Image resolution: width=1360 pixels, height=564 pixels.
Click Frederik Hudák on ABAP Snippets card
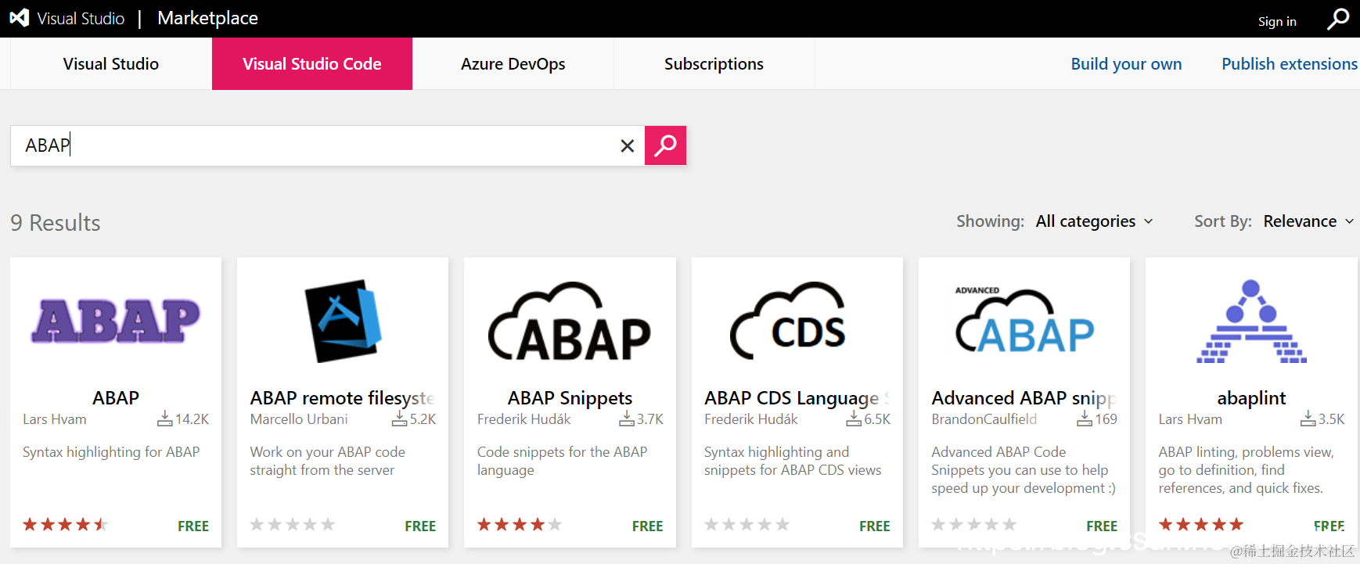524,419
